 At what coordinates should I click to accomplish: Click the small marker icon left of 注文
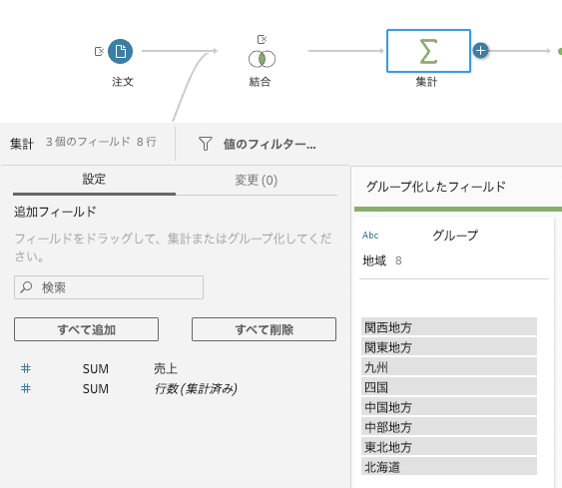pyautogui.click(x=99, y=51)
